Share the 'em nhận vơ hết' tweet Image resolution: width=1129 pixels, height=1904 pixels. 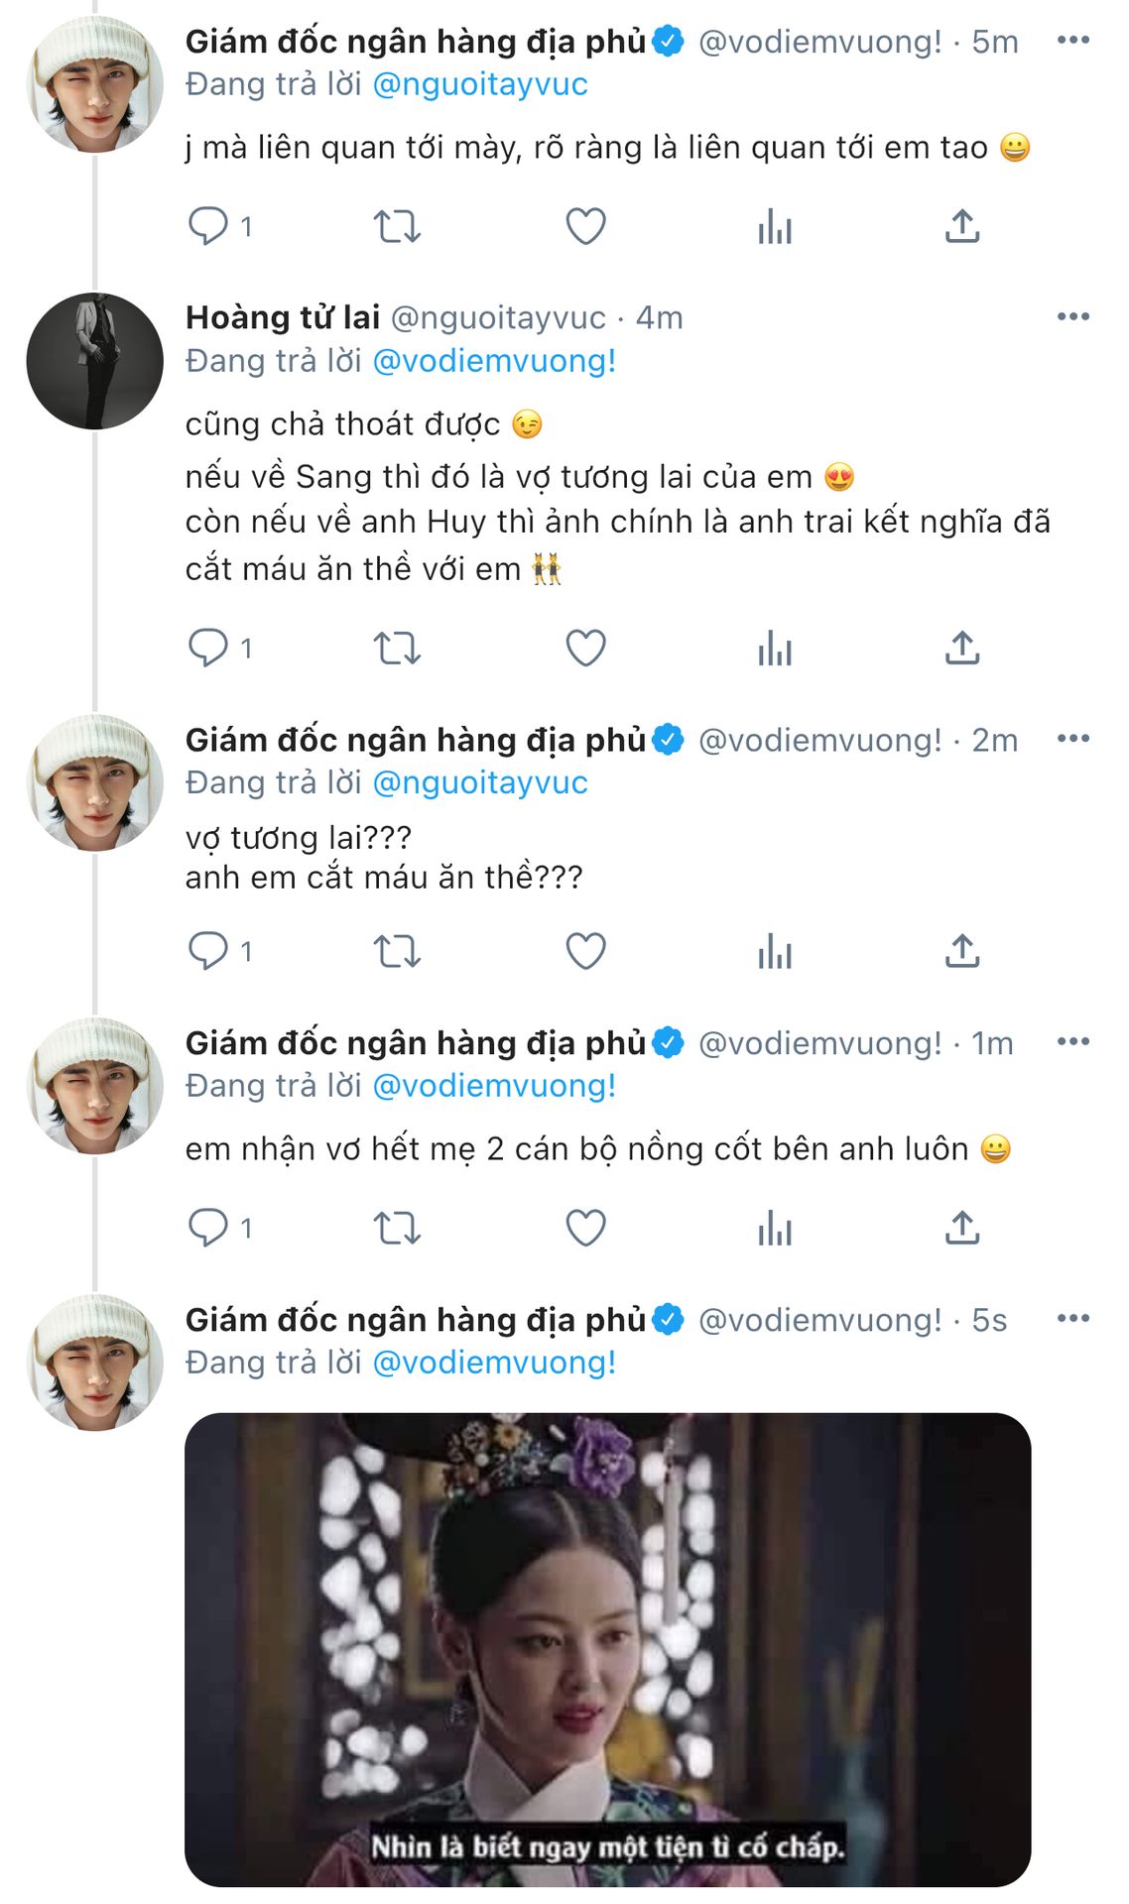click(962, 1229)
